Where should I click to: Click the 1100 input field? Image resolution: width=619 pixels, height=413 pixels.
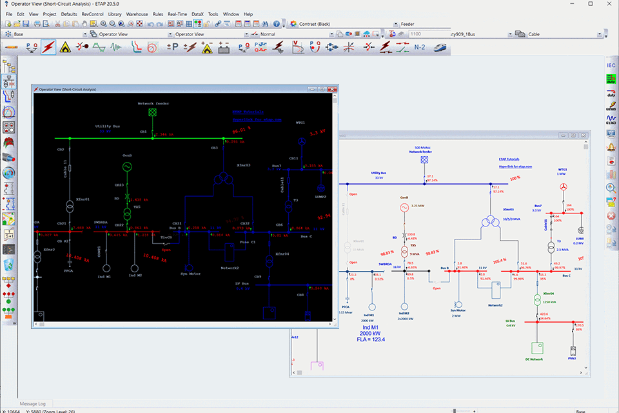coord(429,34)
